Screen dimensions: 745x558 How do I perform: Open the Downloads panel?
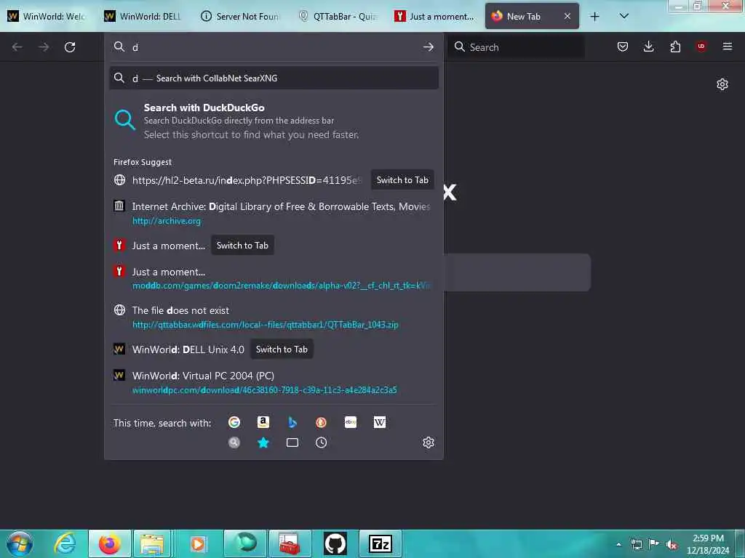point(648,46)
